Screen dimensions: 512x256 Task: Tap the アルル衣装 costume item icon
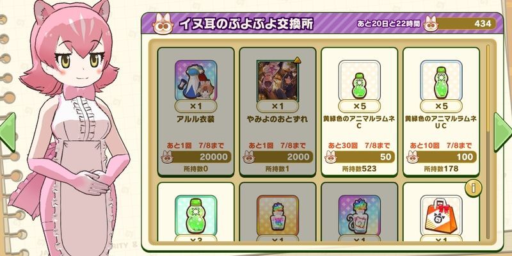(x=196, y=81)
